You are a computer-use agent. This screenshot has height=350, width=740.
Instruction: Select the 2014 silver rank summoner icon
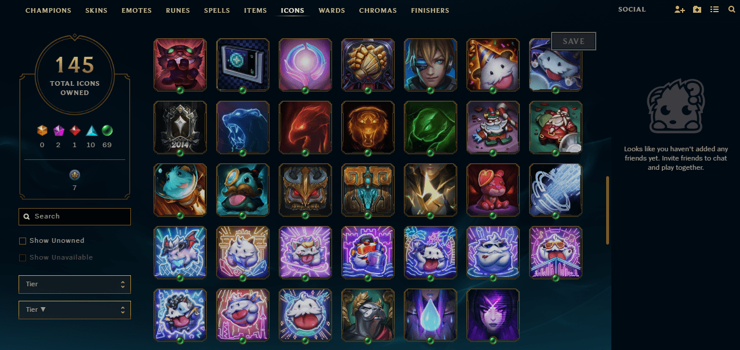[180, 127]
